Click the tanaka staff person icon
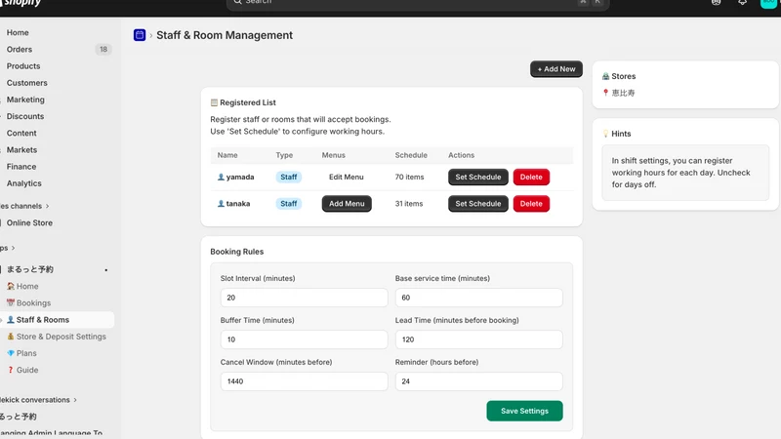Viewport: 781px width, 439px height. tap(221, 204)
